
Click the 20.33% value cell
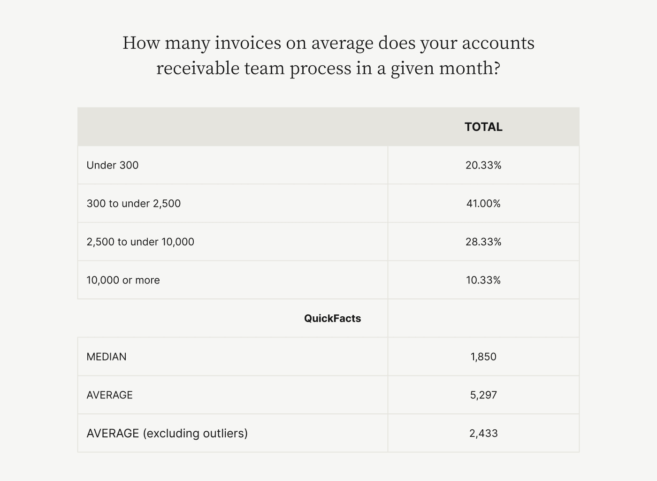click(483, 165)
